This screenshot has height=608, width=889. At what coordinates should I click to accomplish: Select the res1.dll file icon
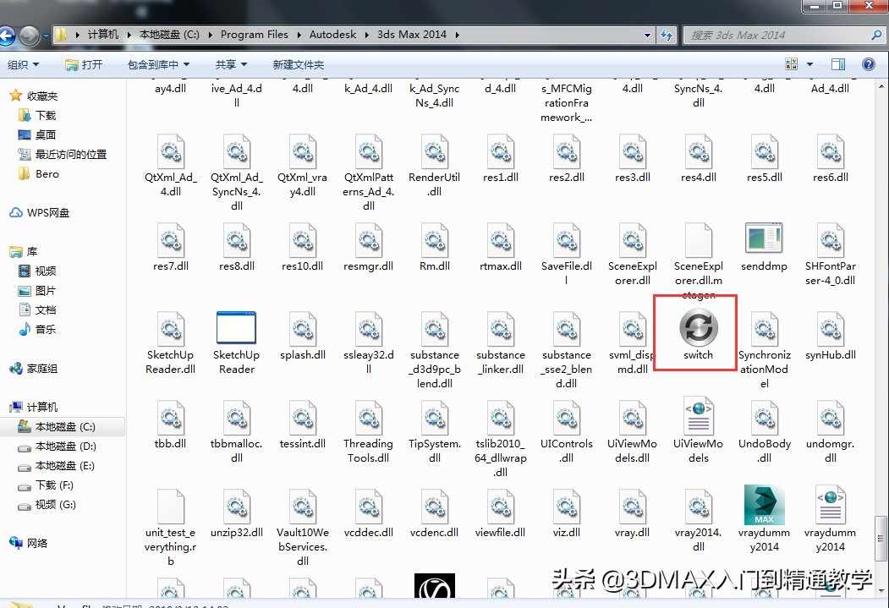click(500, 152)
